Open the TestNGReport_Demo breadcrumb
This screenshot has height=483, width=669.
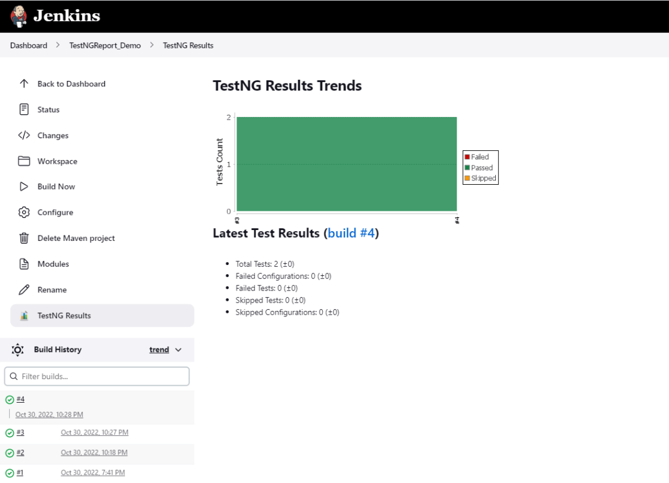[x=105, y=45]
